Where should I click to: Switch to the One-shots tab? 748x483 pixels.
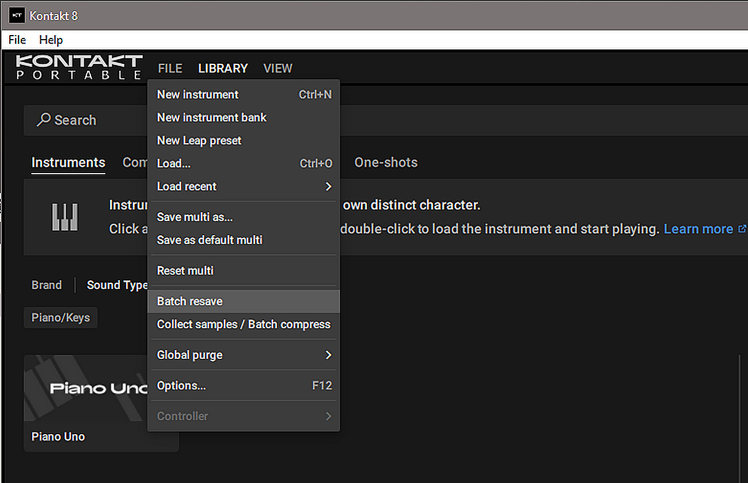click(386, 163)
